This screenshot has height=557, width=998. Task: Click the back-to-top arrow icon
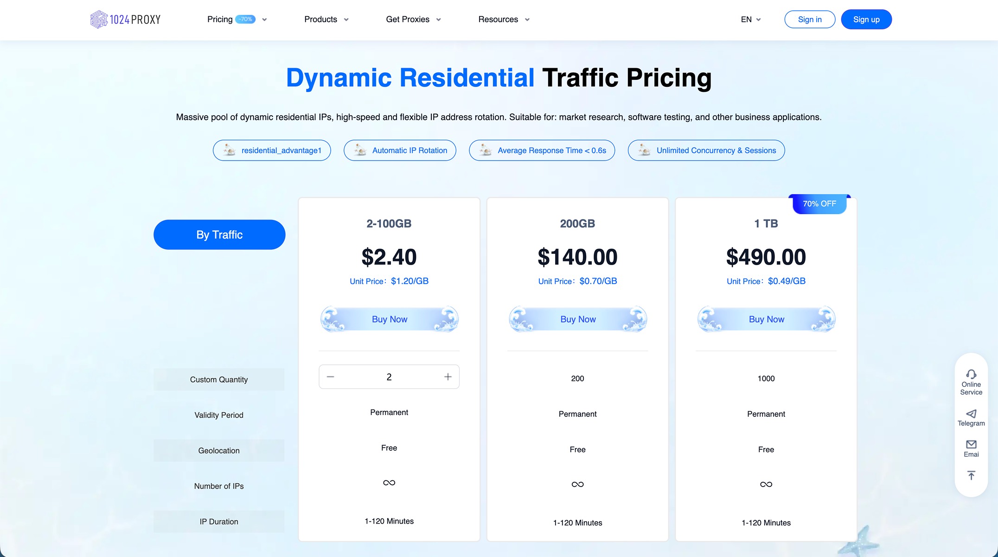coord(971,475)
